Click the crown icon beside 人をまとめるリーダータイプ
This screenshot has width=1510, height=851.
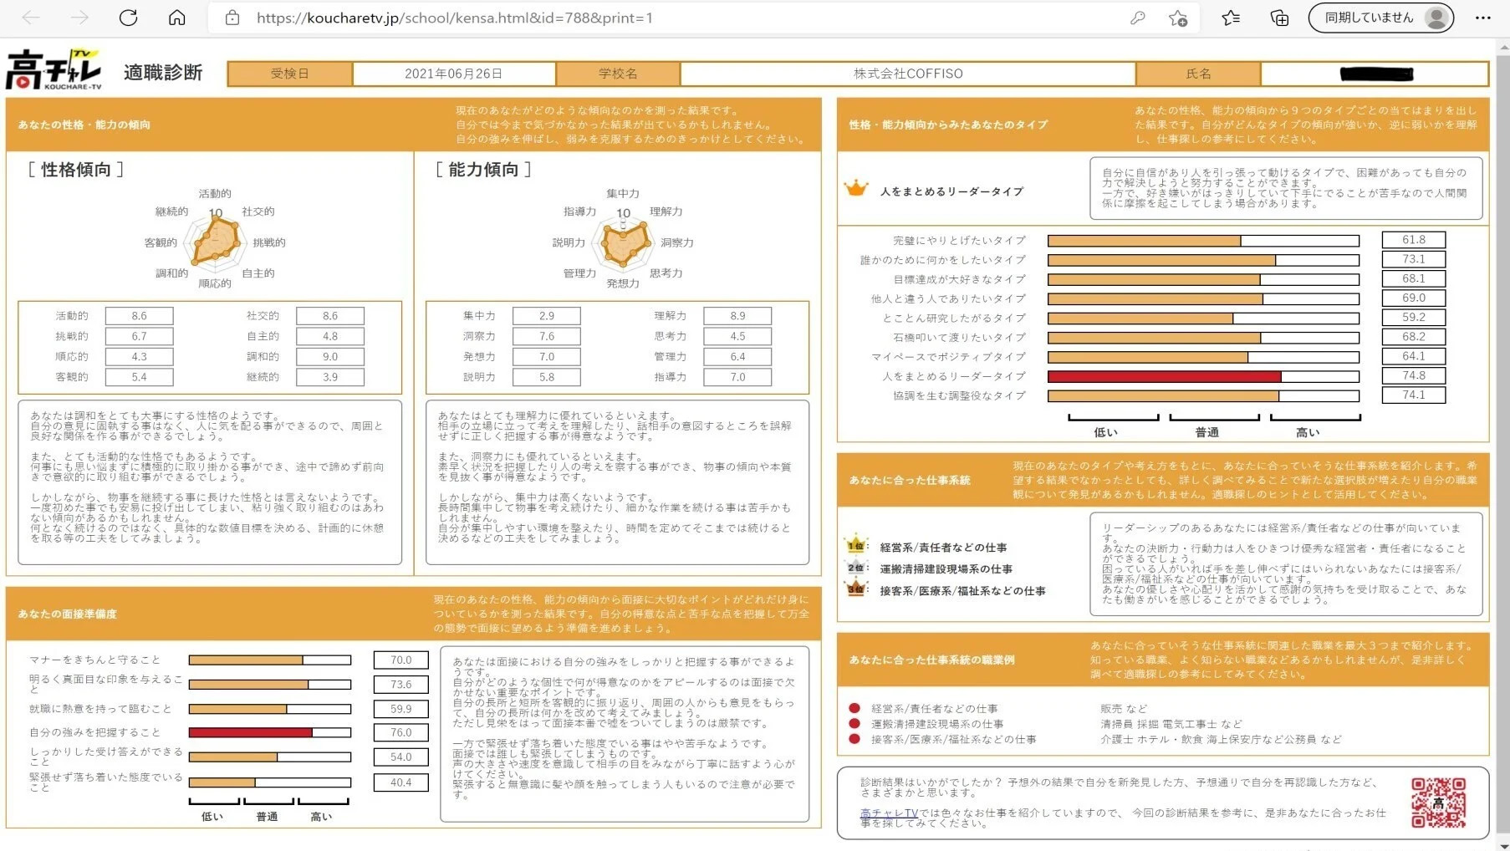click(x=856, y=189)
